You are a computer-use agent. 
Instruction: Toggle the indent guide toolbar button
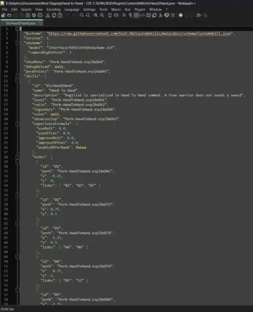point(136,15)
